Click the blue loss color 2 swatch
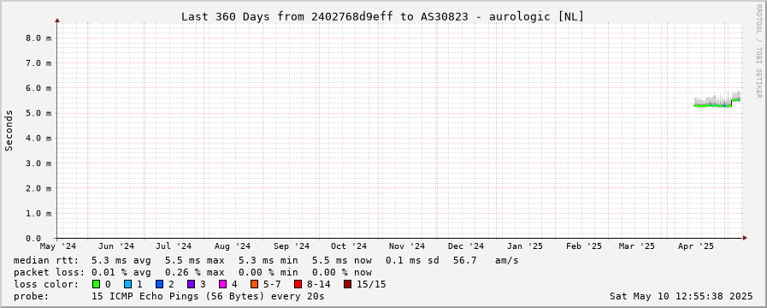Image resolution: width=767 pixels, height=308 pixels. coord(159,284)
